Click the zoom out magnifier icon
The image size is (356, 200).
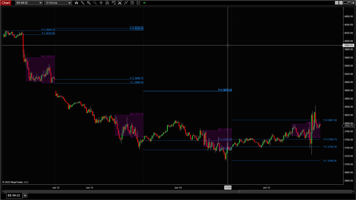[x=95, y=3]
